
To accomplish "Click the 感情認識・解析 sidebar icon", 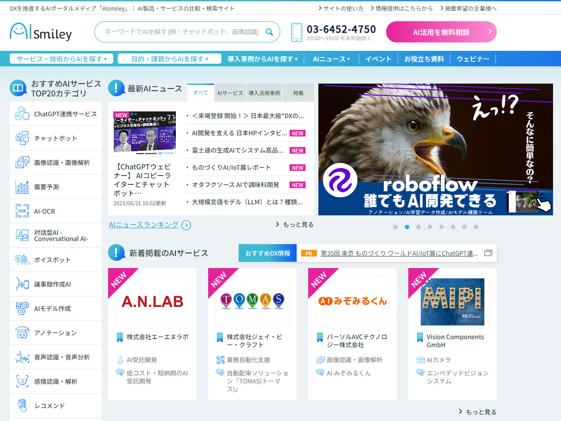I will click(x=22, y=381).
